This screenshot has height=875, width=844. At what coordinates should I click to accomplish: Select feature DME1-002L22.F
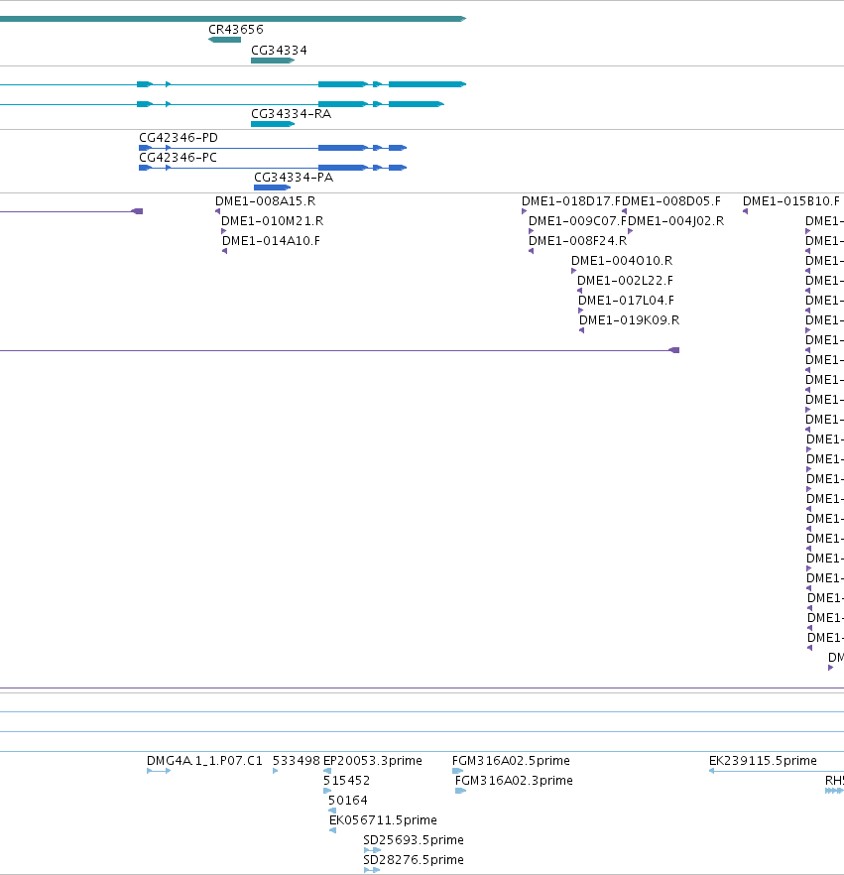(x=626, y=281)
